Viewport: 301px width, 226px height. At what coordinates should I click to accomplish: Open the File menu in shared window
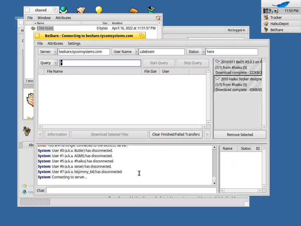point(30,18)
